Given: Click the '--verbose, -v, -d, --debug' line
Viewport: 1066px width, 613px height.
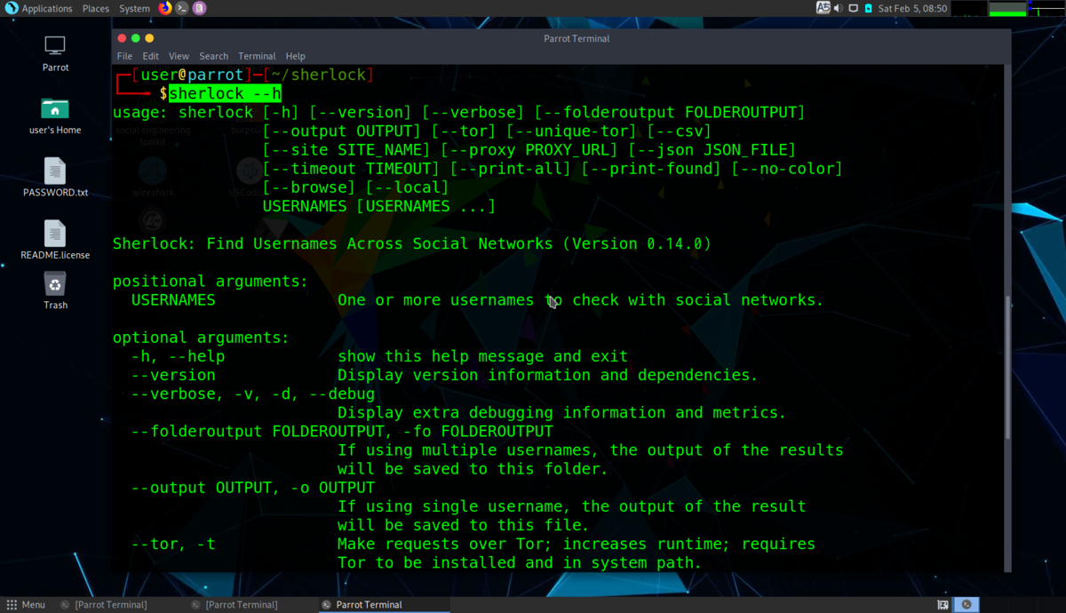Looking at the screenshot, I should pyautogui.click(x=253, y=394).
